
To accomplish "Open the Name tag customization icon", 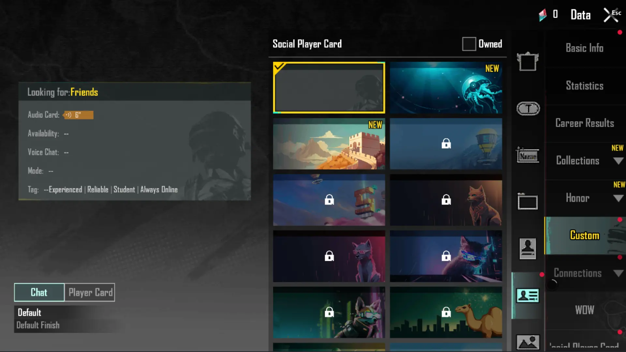I will pos(528,155).
